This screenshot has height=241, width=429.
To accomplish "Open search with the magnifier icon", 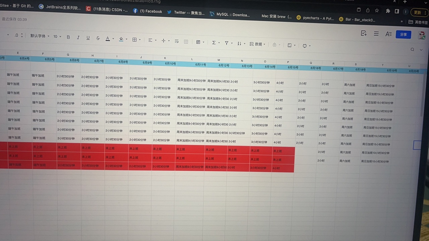I will pos(412,50).
